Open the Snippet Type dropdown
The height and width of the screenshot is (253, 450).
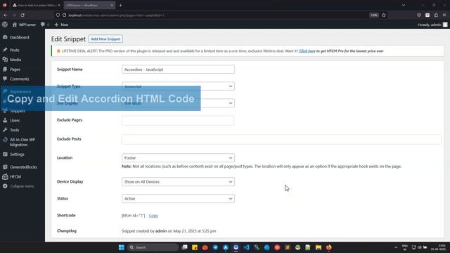pyautogui.click(x=178, y=86)
